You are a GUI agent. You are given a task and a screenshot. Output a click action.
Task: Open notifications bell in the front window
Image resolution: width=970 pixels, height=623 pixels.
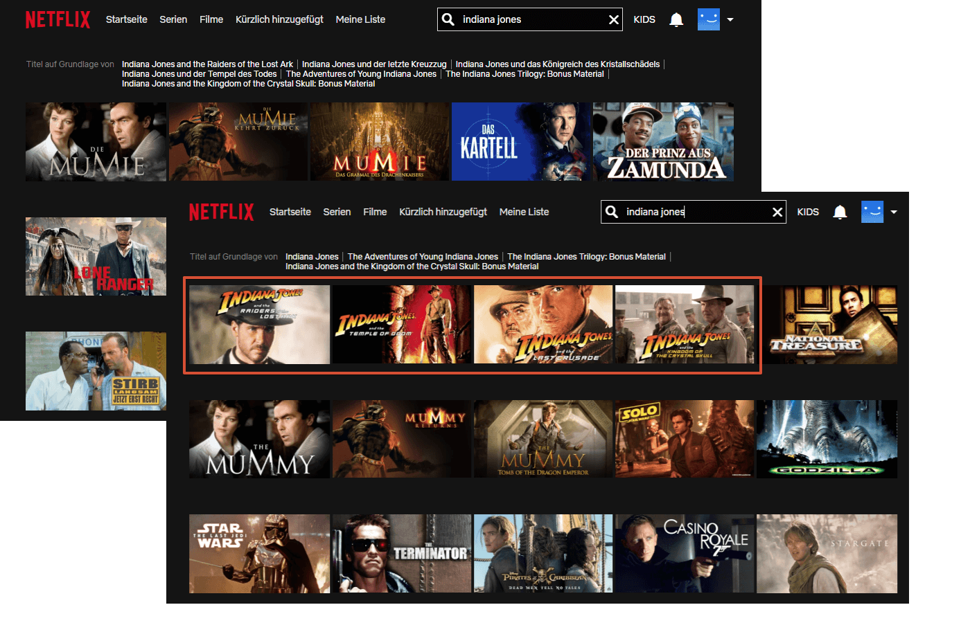tap(840, 212)
